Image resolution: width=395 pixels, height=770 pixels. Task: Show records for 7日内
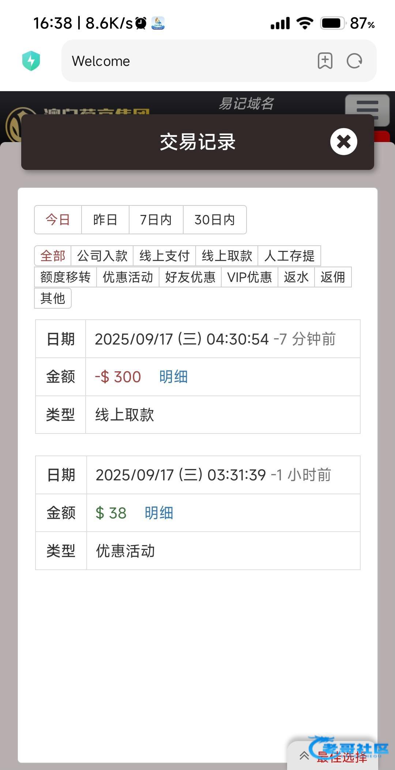pos(156,220)
